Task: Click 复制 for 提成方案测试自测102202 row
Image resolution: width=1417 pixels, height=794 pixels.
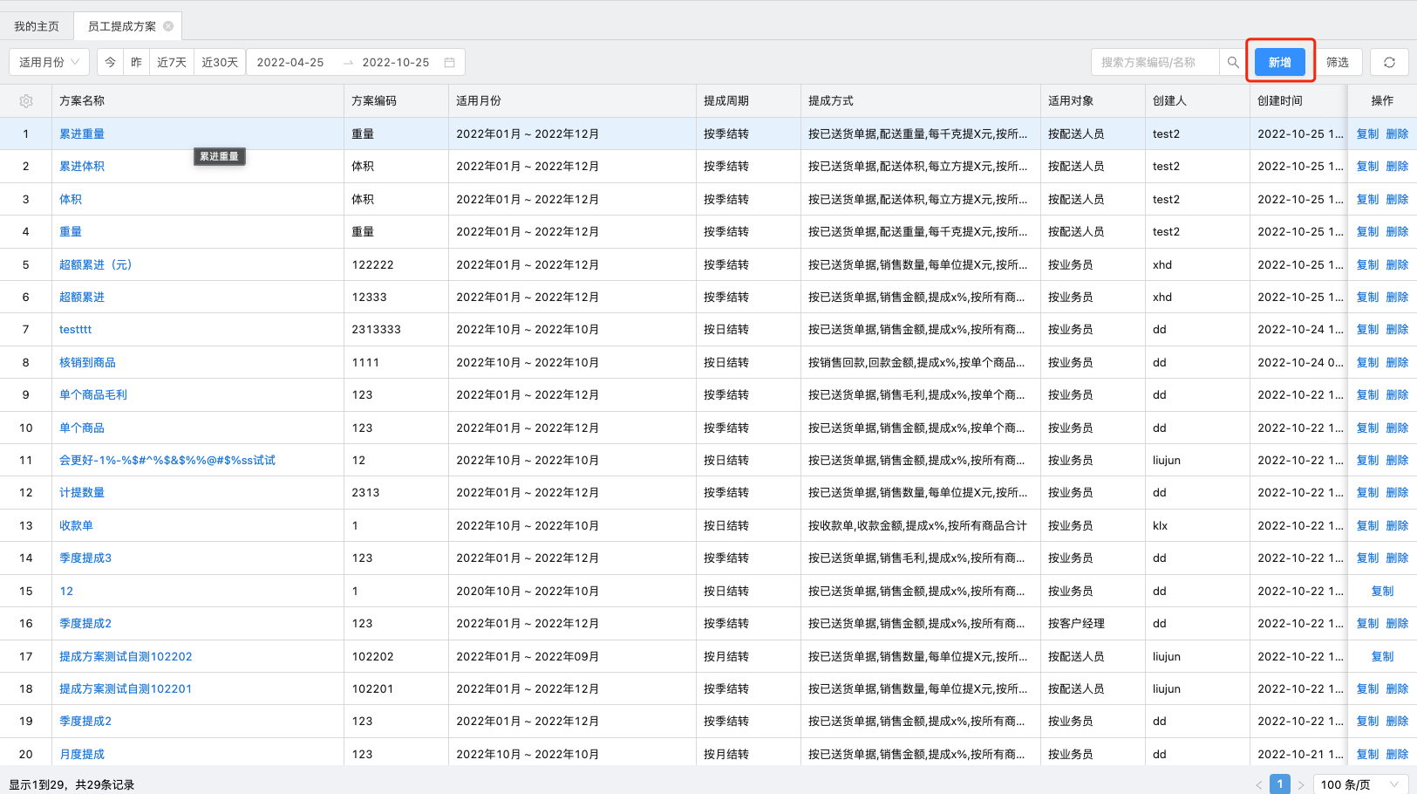Action: pos(1382,656)
